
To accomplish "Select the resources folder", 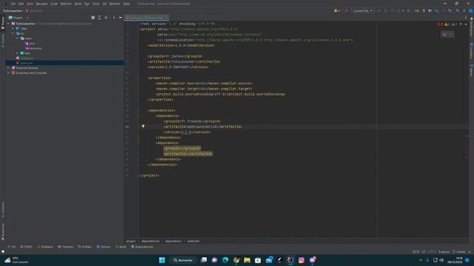I will point(33,48).
